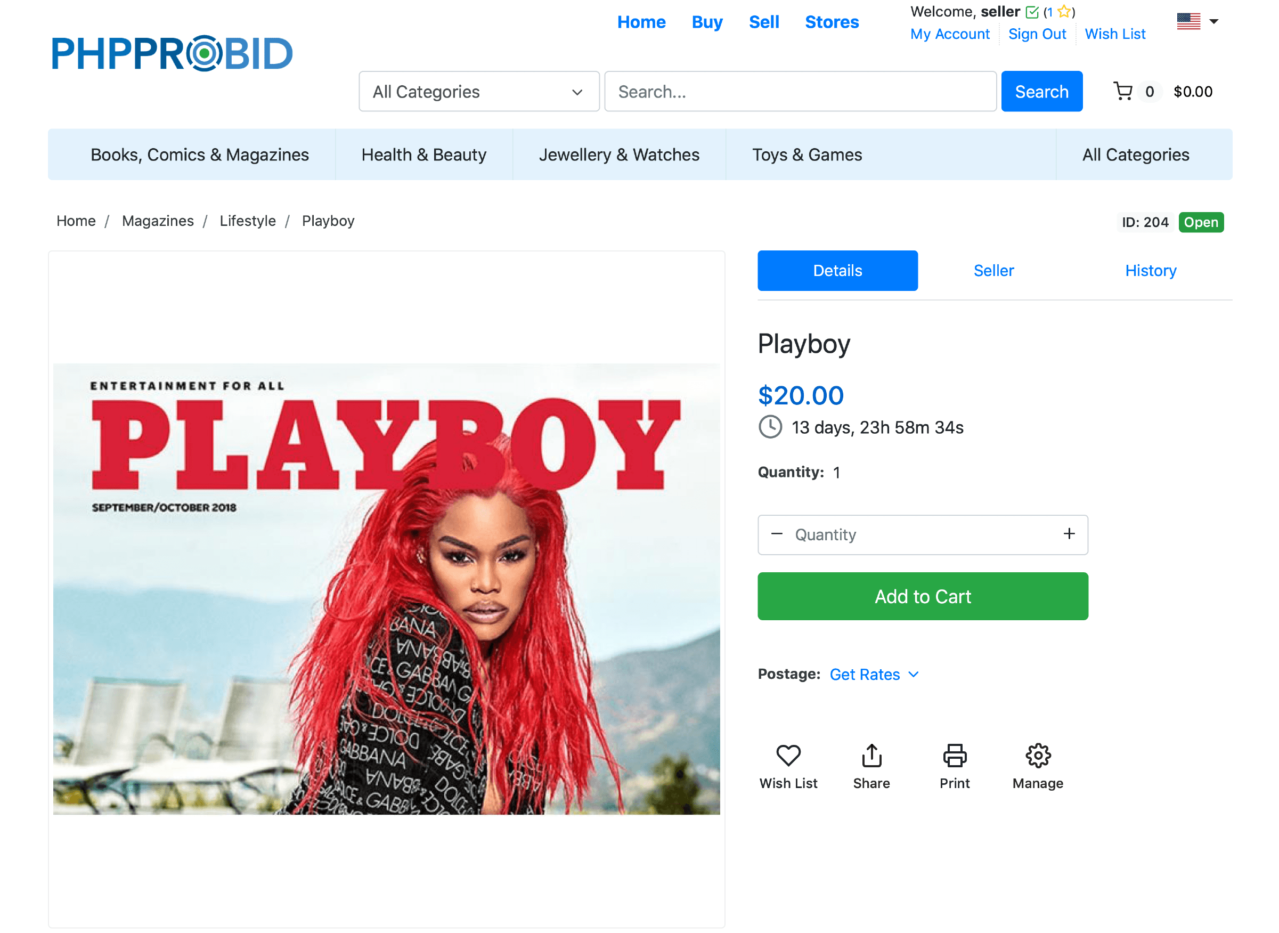The image size is (1279, 933).
Task: Switch to the History tab
Action: (x=1150, y=271)
